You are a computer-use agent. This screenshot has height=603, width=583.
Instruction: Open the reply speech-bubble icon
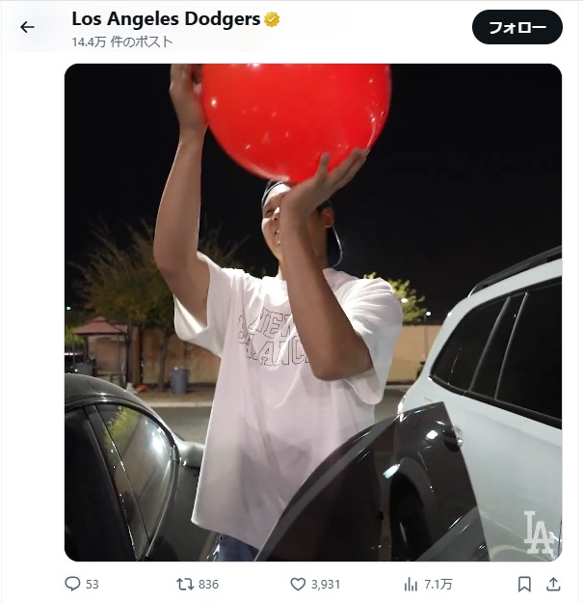coord(72,584)
